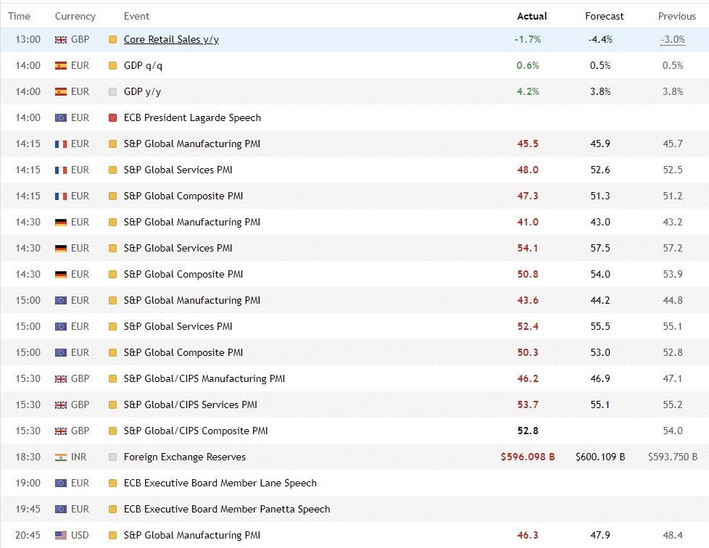Click the Actual column header
This screenshot has height=548, width=709.
[532, 16]
